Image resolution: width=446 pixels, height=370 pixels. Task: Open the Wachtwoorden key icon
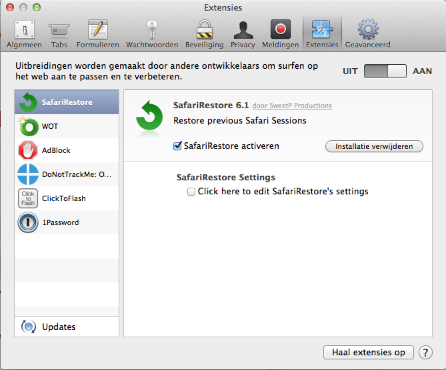click(152, 29)
